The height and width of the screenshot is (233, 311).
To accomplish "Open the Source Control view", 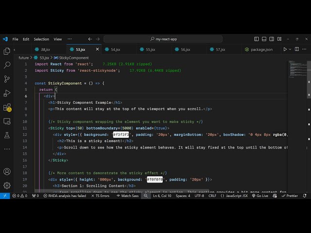I will pos(7,79).
